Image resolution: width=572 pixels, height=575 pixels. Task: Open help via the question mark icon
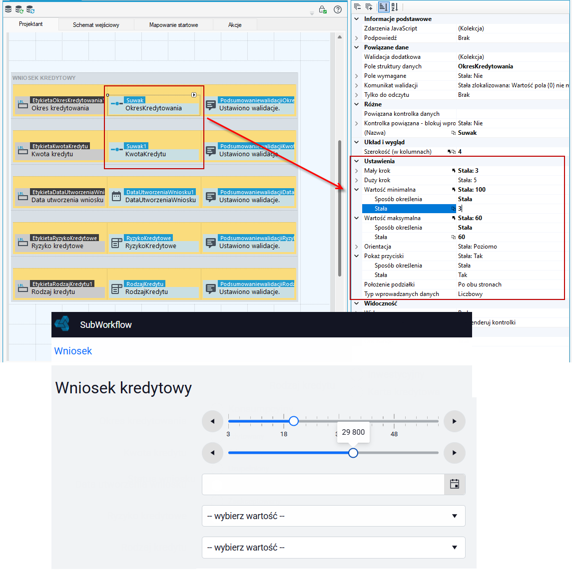338,9
